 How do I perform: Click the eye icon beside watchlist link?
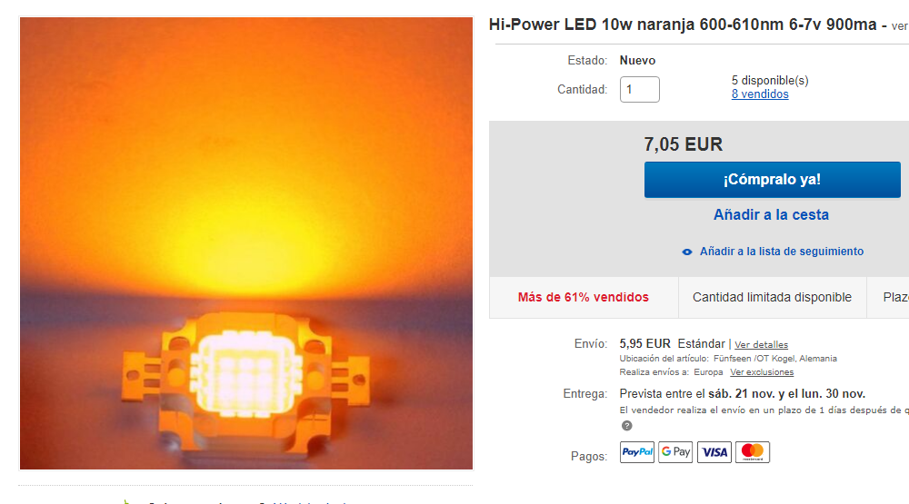tap(687, 252)
